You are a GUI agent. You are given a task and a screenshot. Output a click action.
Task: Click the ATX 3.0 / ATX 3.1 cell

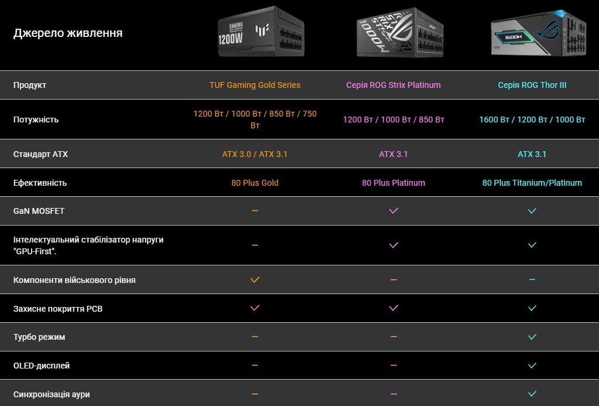tap(255, 154)
